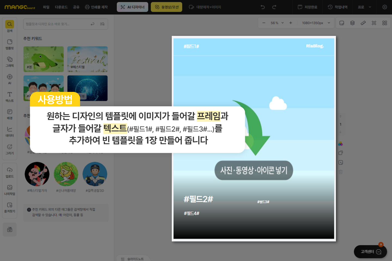Image resolution: width=392 pixels, height=261 pixels.
Task: Click the artboard crop frame icon
Action: click(x=374, y=23)
